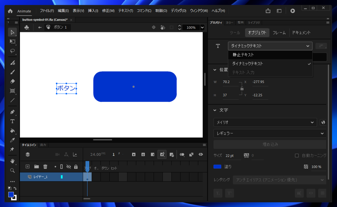This screenshot has width=337, height=207.
Task: Click the loop playback arrows icon
Action: coord(200,154)
